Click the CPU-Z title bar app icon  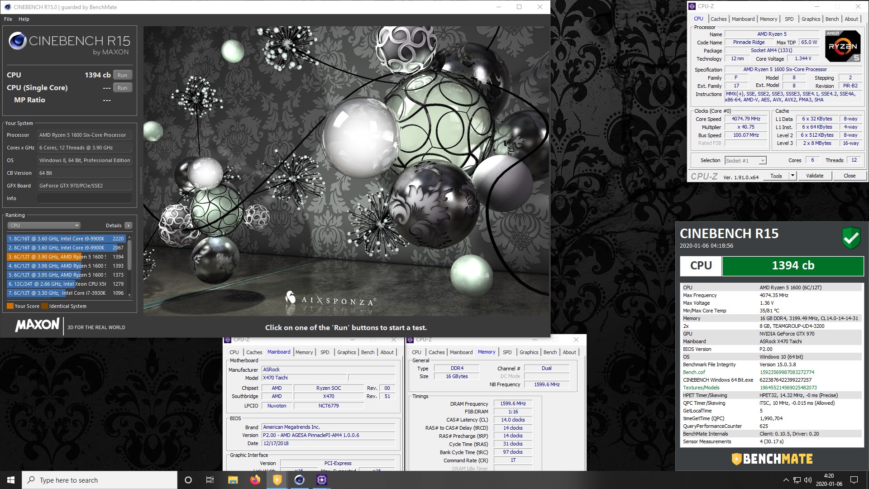pos(692,6)
